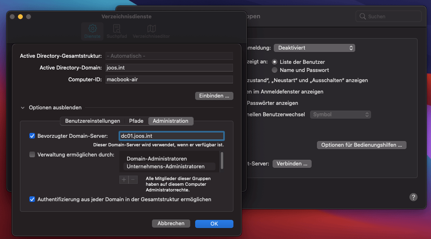Enable Verwaltung ermöglichen durch
Image resolution: width=431 pixels, height=239 pixels.
pos(32,154)
